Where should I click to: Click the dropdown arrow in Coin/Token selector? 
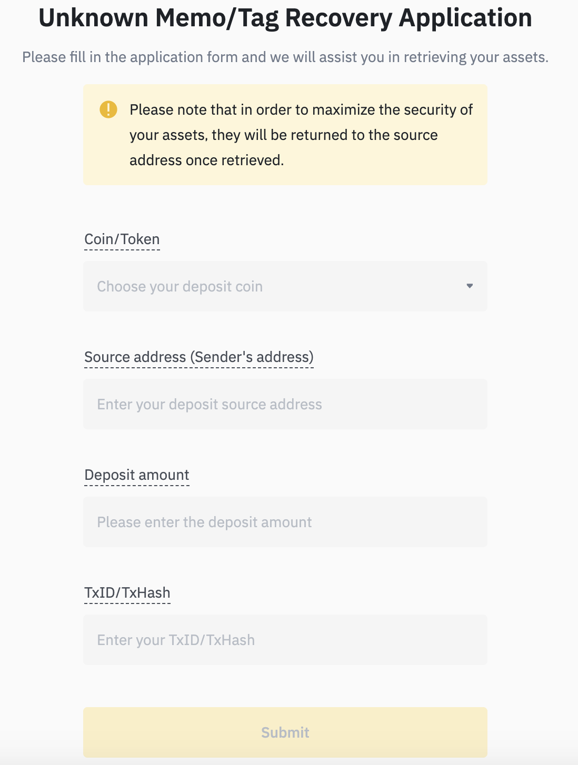coord(470,286)
